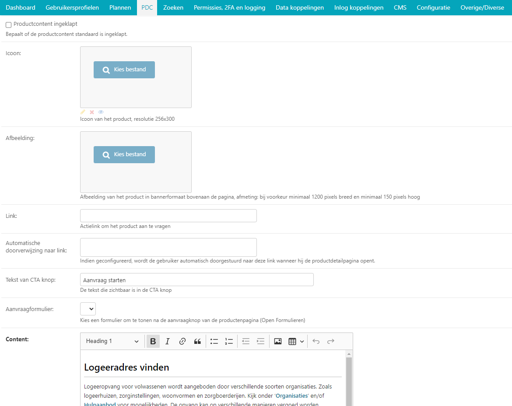Click the content editor vertical scrollbar
This screenshot has width=512, height=406.
[349, 381]
